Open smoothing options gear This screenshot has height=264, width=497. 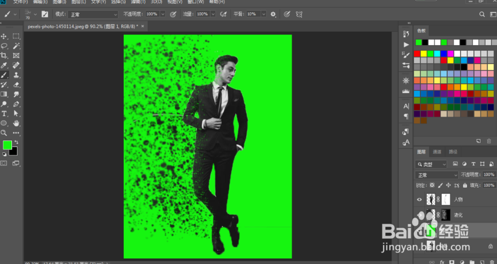click(x=273, y=14)
